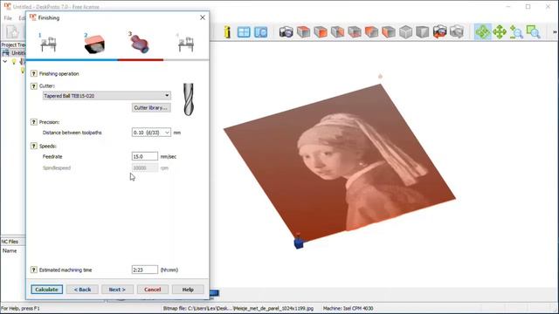Click the camera view icon with blue lens

(286, 32)
